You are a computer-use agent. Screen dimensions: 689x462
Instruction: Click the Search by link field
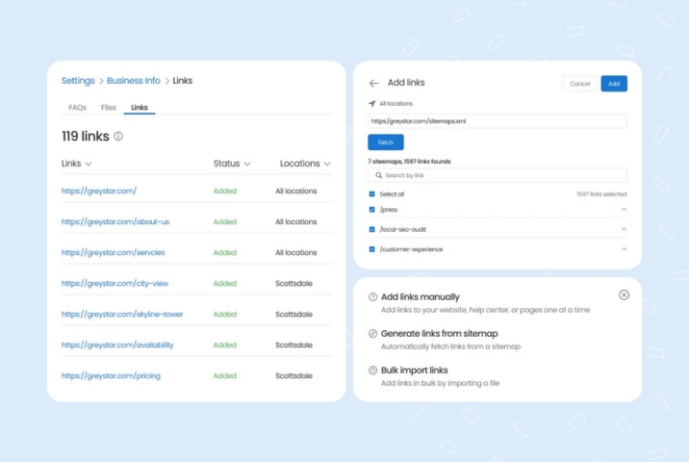pyautogui.click(x=497, y=175)
